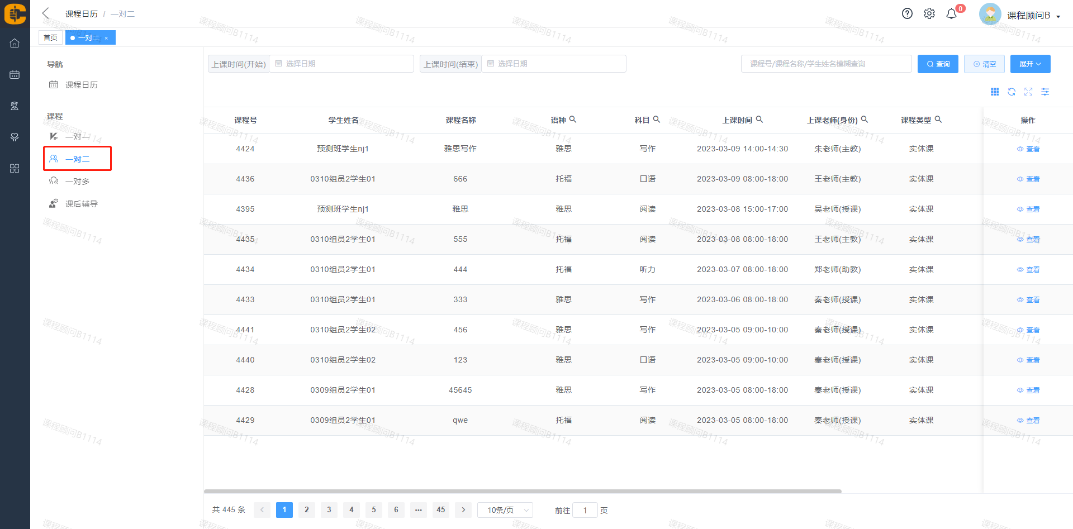Select 一对多 in the course navigation

click(77, 182)
